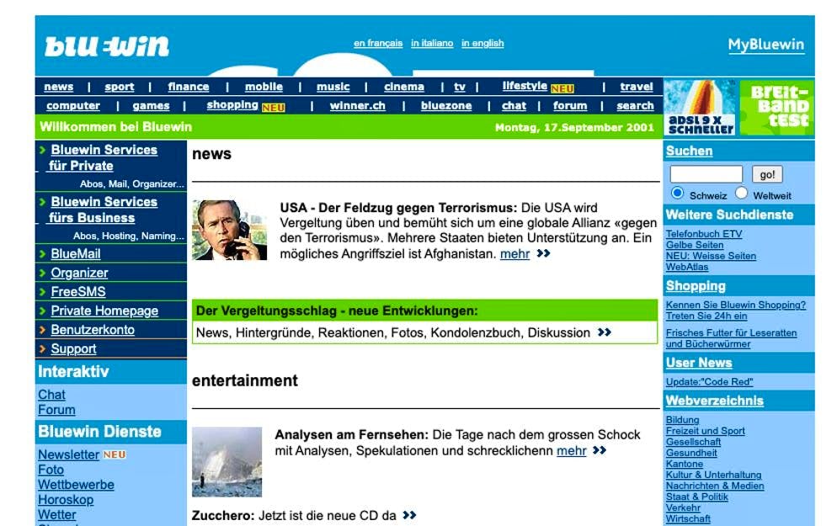This screenshot has width=837, height=526.
Task: Open the 'ADSL 9x schneller' banner
Action: click(700, 107)
